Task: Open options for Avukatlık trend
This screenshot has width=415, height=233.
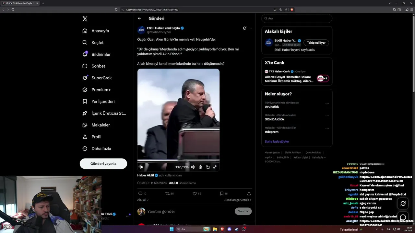Action: pos(327,103)
